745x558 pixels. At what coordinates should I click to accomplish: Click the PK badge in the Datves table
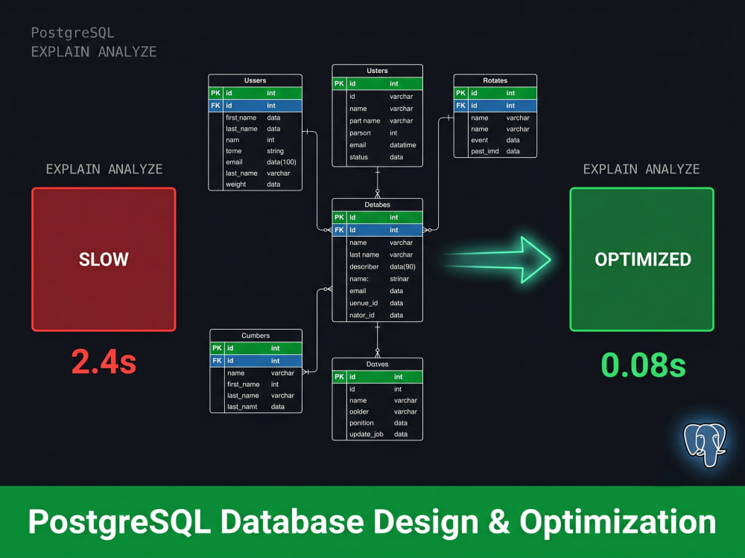pyautogui.click(x=339, y=376)
